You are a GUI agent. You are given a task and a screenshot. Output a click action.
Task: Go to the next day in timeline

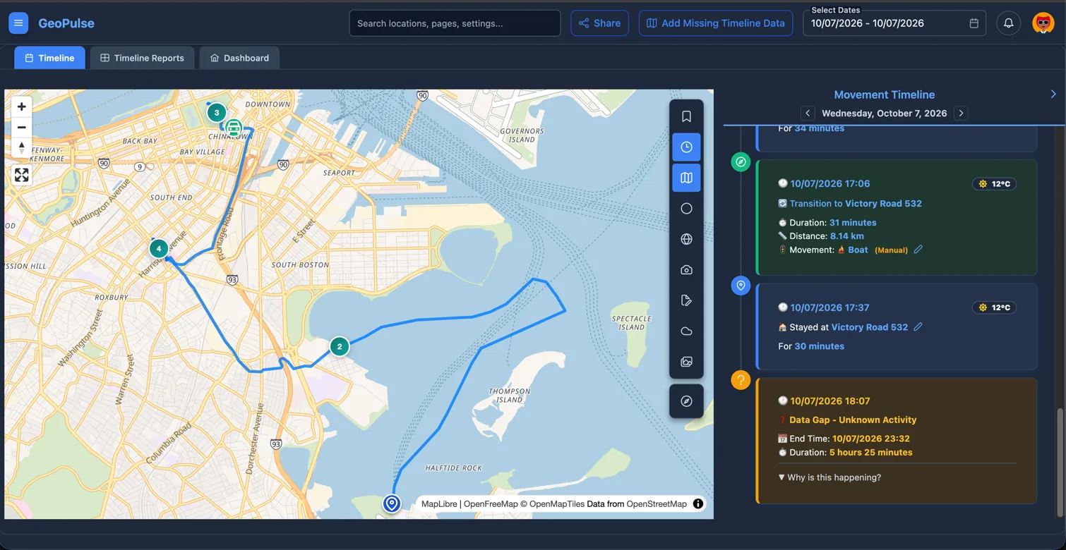click(x=961, y=113)
